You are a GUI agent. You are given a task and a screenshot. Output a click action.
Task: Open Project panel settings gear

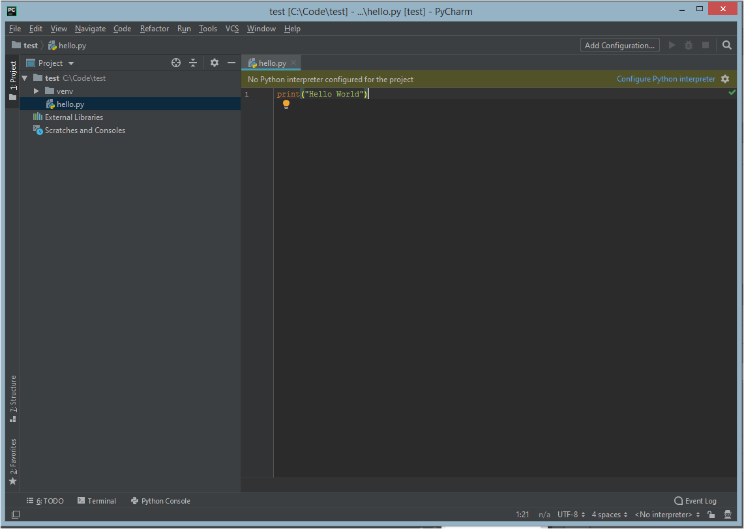(215, 62)
